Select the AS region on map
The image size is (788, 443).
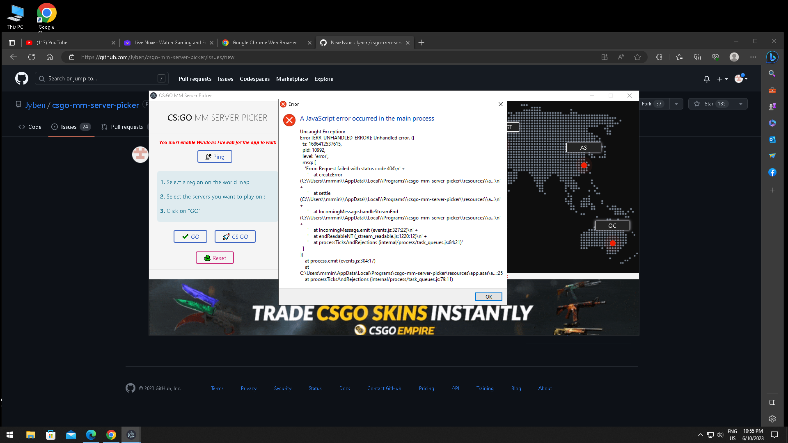coord(584,148)
